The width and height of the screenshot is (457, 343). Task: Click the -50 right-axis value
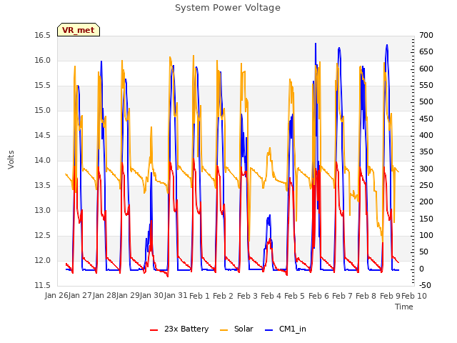point(425,286)
